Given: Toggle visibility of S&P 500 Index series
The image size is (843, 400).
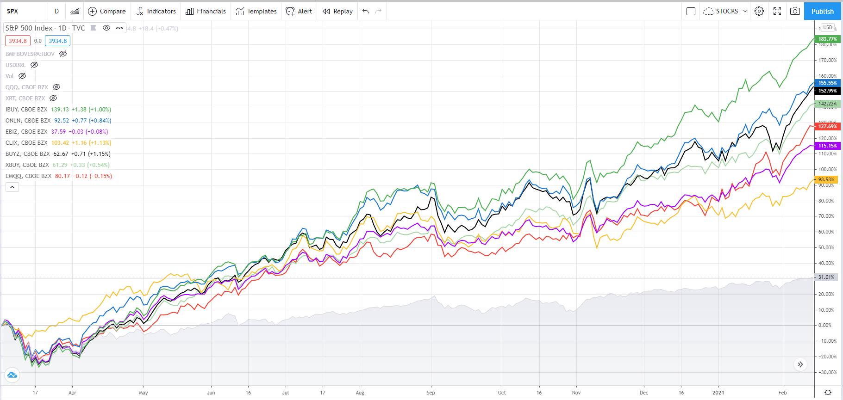Looking at the screenshot, I should tap(106, 28).
